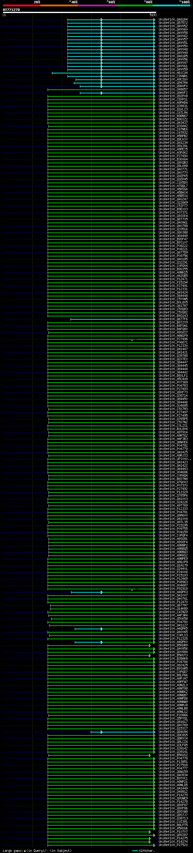Click the UniRef100_Q39831 label
The height and width of the screenshot is (853, 193).
point(173,106)
